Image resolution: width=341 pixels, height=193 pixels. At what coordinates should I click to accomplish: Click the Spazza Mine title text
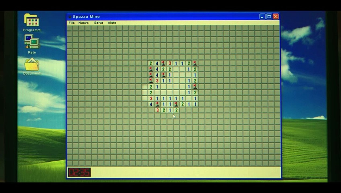point(86,17)
